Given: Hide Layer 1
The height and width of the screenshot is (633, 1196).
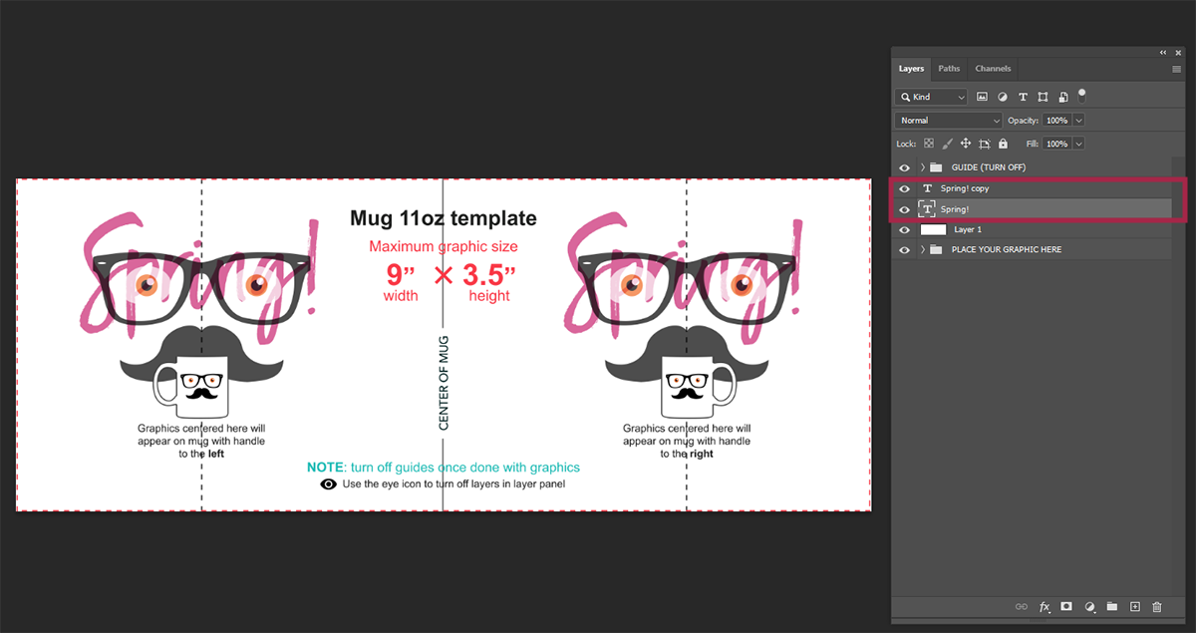Looking at the screenshot, I should tap(904, 229).
